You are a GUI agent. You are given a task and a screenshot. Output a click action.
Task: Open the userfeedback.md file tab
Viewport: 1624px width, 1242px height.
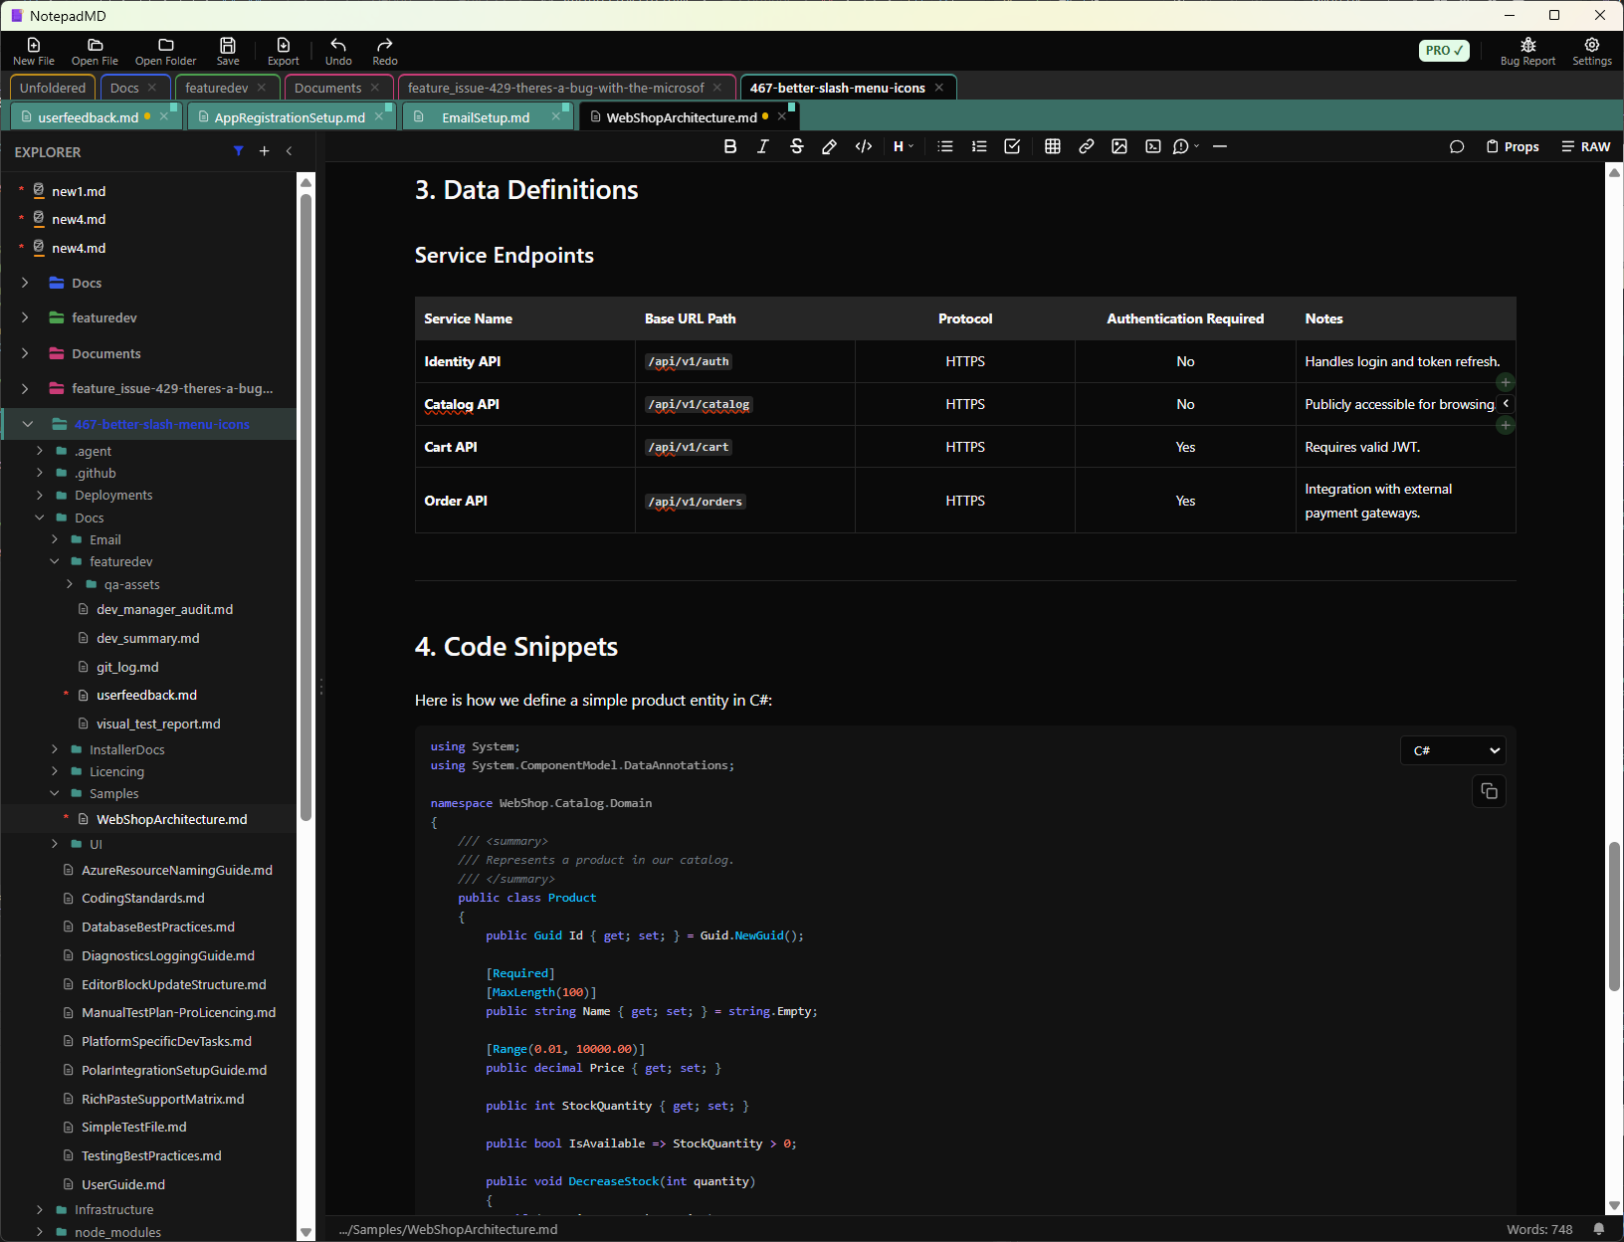pyautogui.click(x=88, y=117)
